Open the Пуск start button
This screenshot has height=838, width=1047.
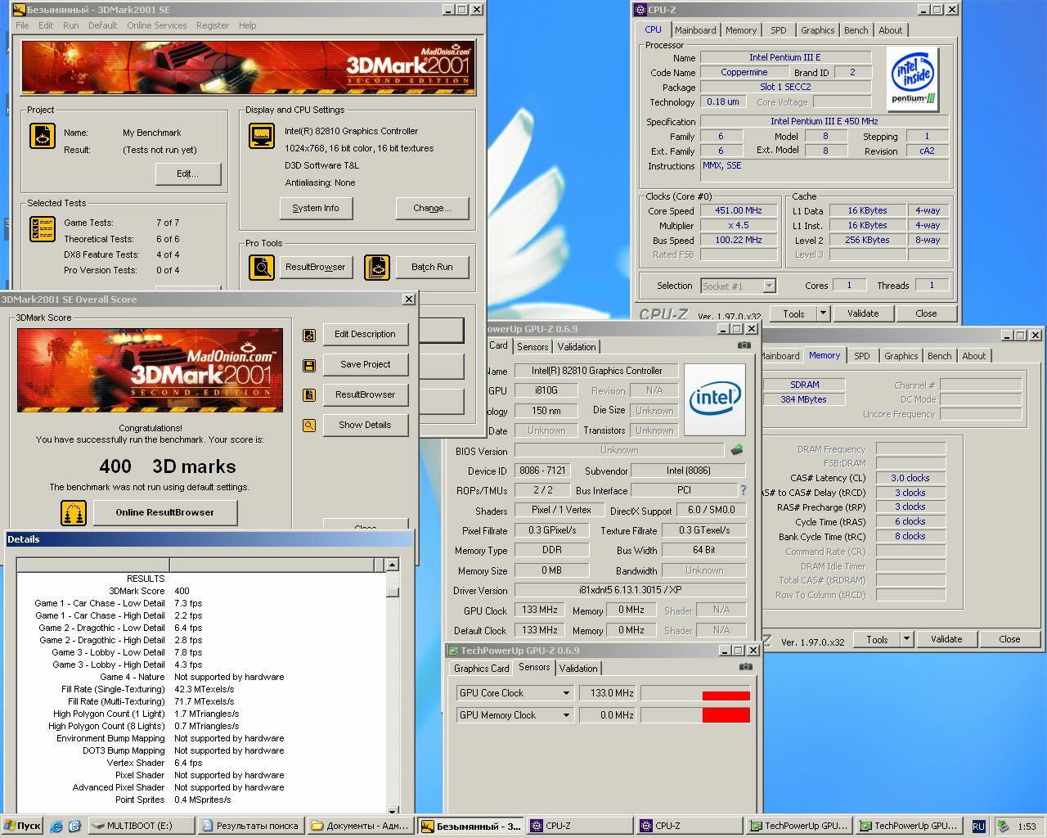point(22,826)
